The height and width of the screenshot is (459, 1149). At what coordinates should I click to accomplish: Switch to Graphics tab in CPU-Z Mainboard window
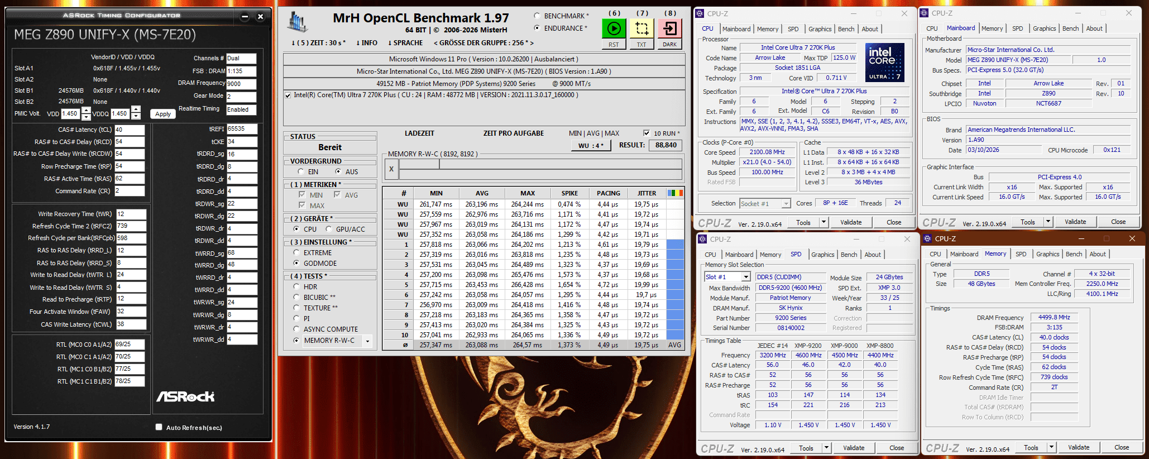point(1044,28)
